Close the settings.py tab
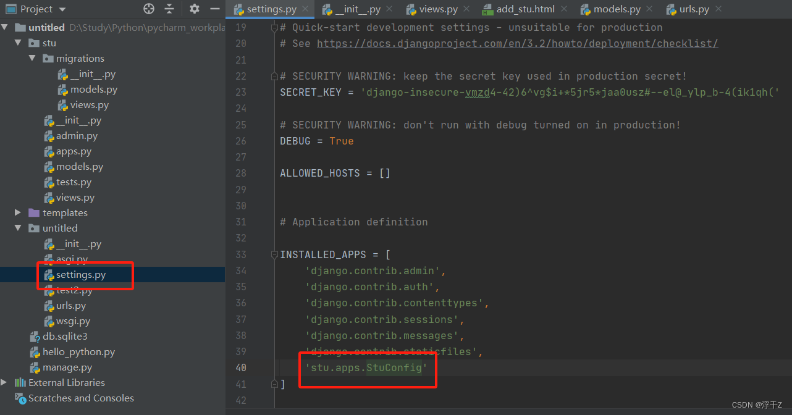Viewport: 792px width, 415px height. coord(306,9)
